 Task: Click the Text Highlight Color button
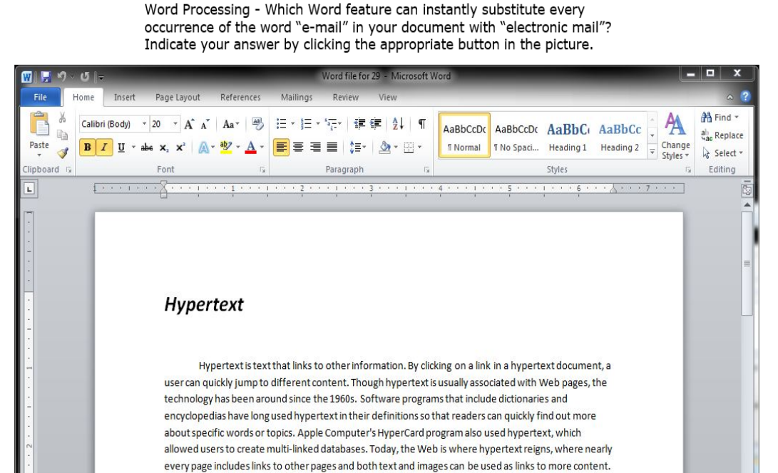coord(226,147)
